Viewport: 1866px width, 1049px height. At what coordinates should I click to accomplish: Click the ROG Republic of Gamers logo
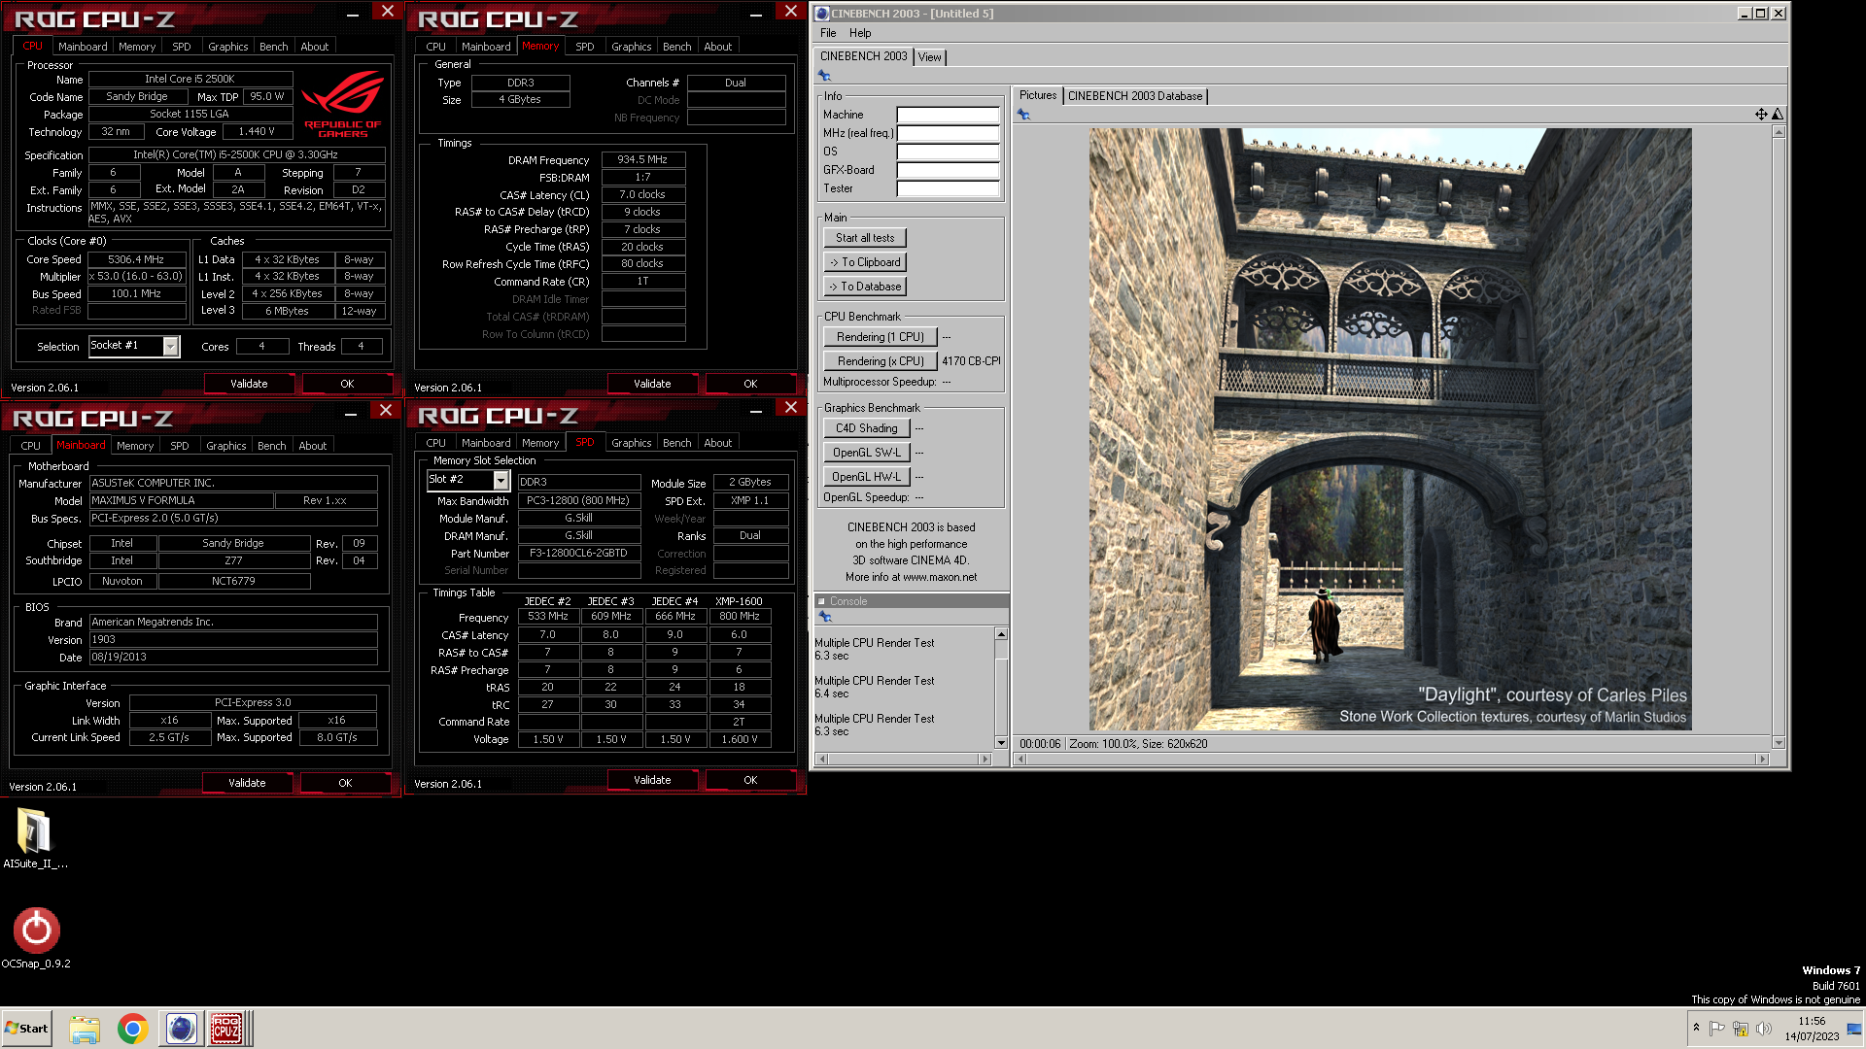[x=342, y=105]
